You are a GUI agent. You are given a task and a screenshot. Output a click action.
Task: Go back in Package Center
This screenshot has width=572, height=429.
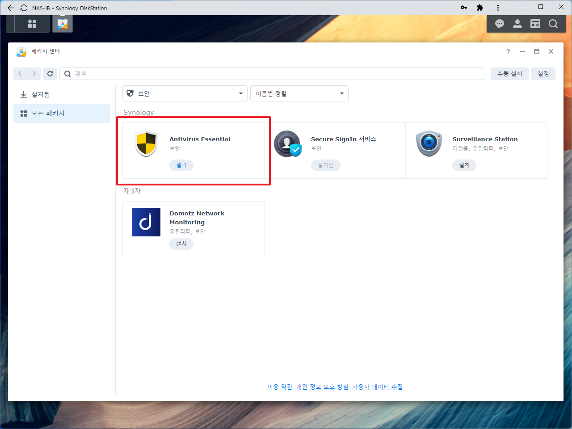[20, 74]
